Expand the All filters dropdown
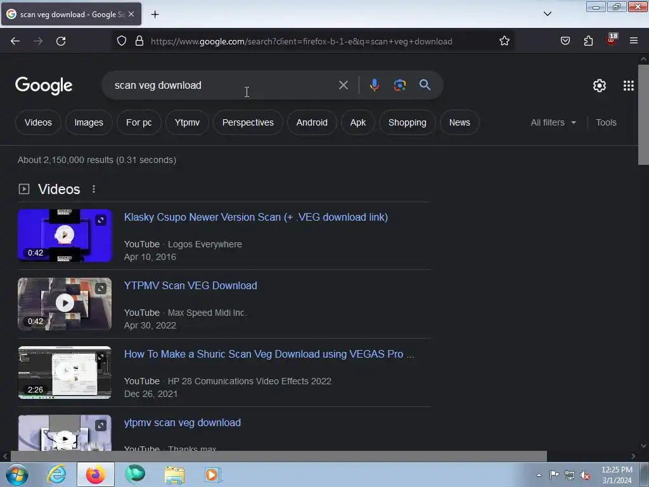The height and width of the screenshot is (487, 649). coord(553,122)
